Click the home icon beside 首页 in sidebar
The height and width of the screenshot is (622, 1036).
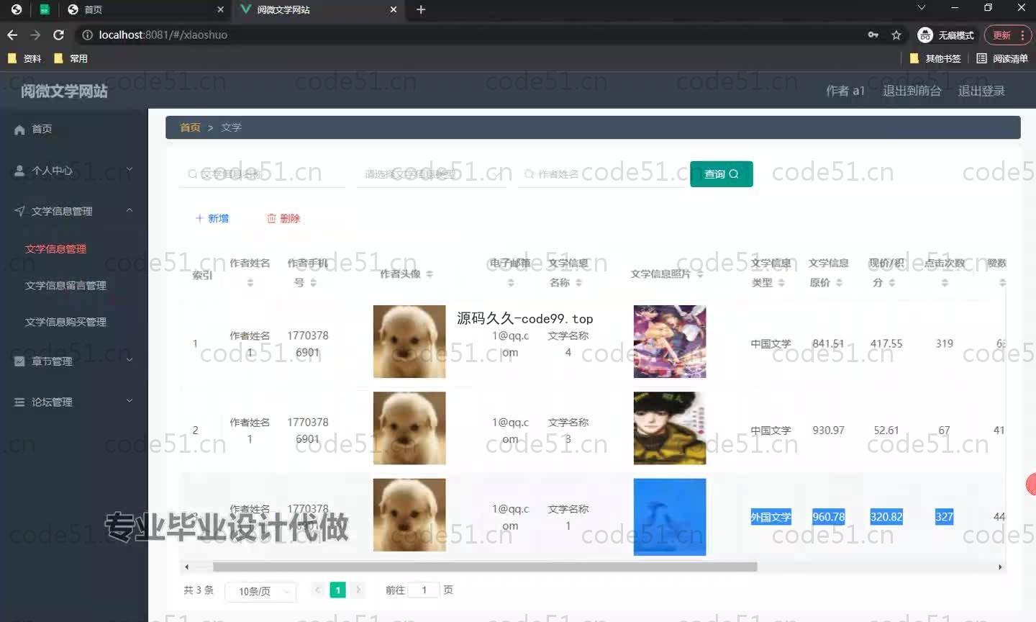19,130
